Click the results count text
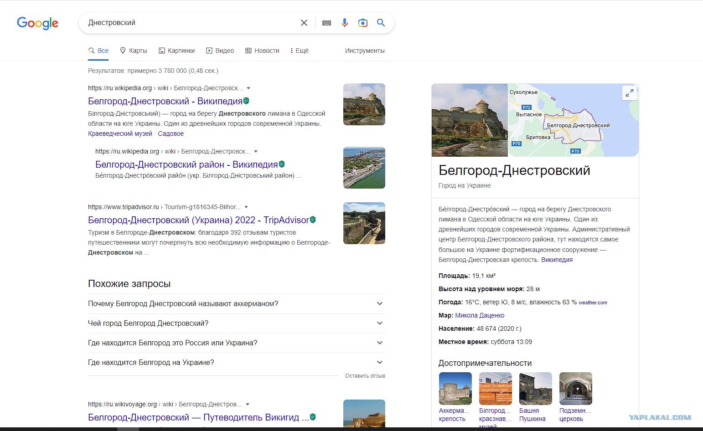This screenshot has height=431, width=703. [153, 71]
